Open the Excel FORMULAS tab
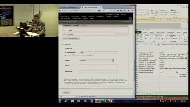190x107 pixels. [x=170, y=32]
